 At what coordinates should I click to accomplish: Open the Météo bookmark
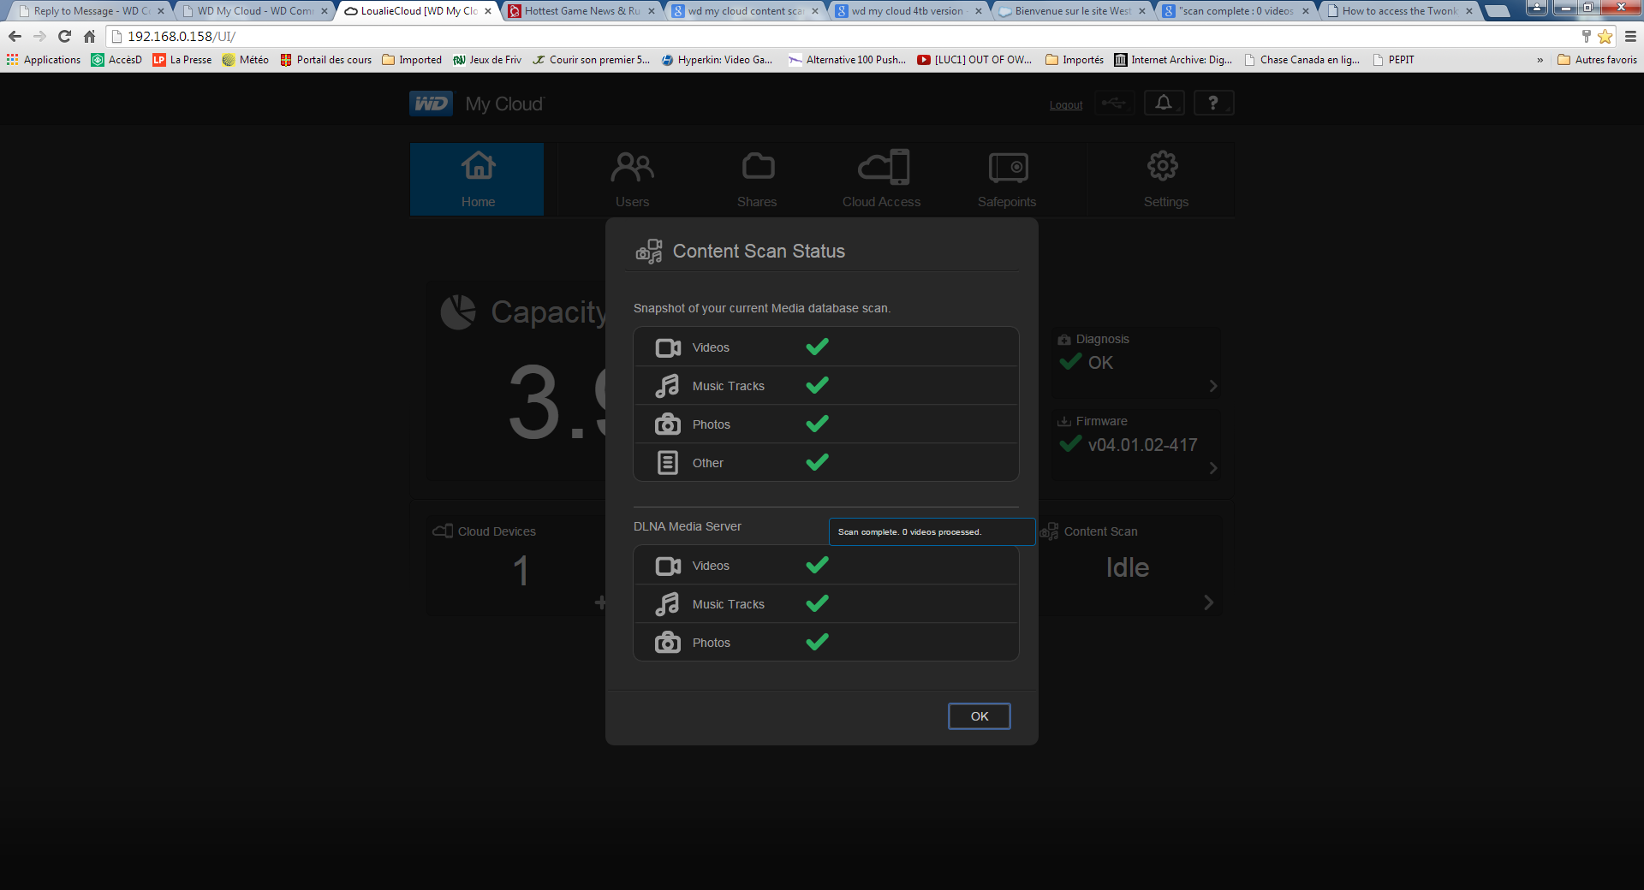245,60
